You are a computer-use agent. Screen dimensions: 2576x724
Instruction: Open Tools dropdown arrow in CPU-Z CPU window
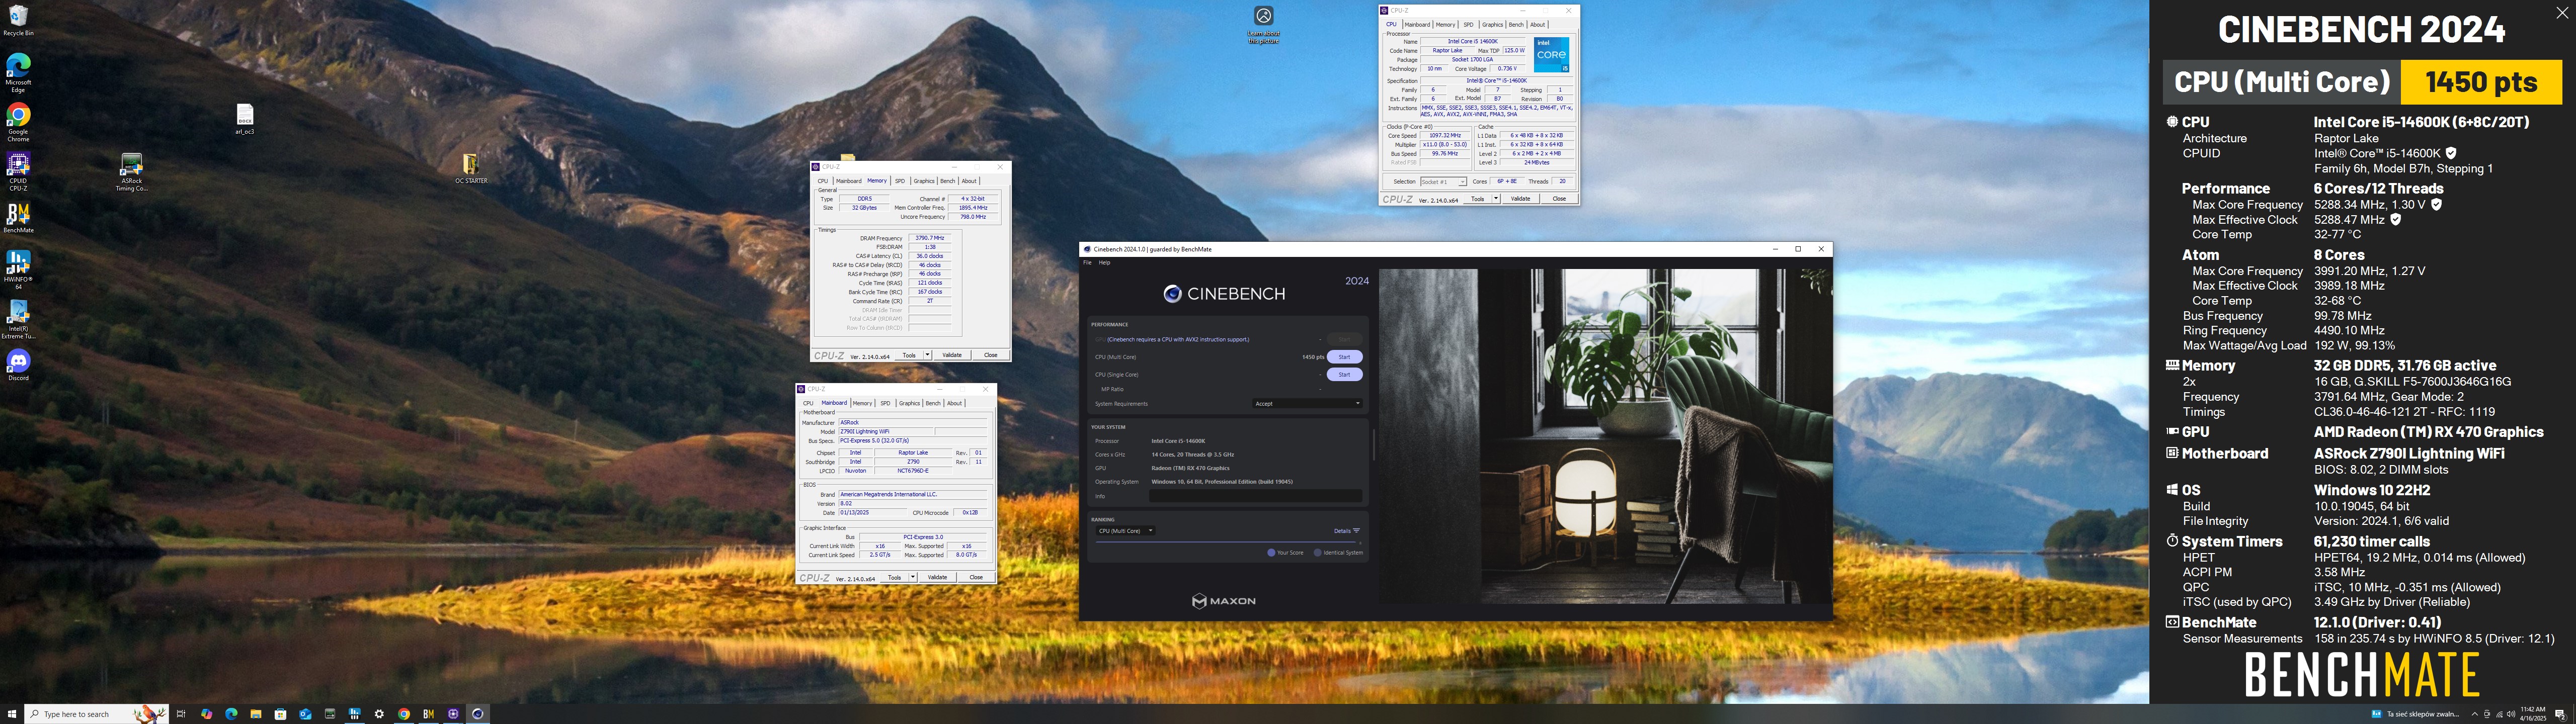click(1496, 199)
